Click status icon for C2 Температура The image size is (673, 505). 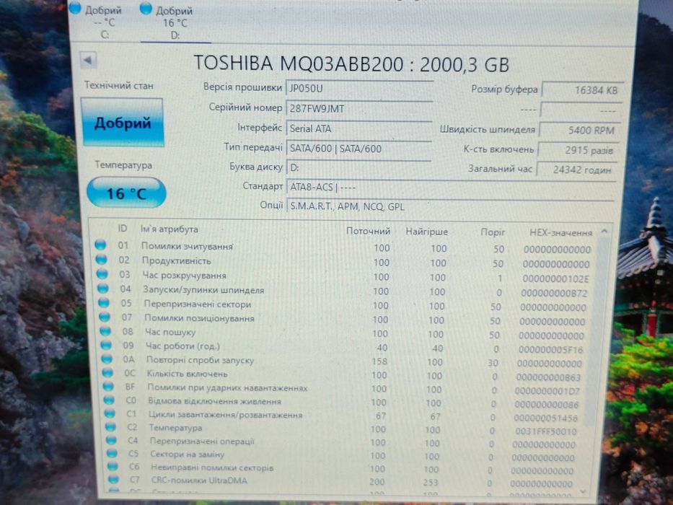111,426
